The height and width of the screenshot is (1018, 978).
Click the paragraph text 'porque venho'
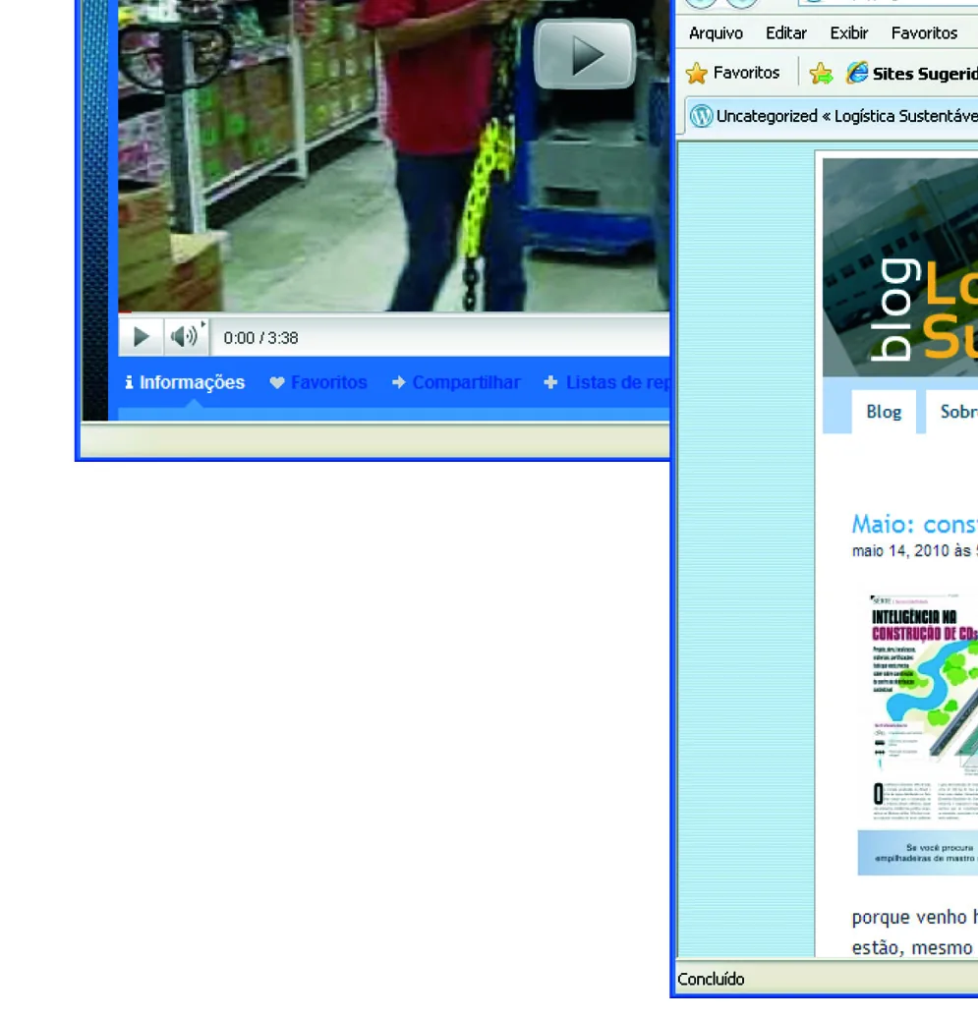pos(909,918)
